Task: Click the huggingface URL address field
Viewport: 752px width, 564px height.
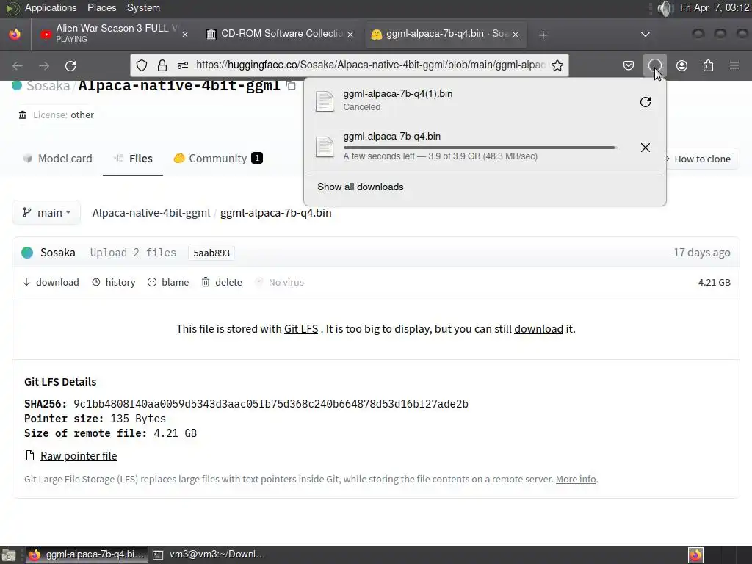Action: tap(370, 65)
